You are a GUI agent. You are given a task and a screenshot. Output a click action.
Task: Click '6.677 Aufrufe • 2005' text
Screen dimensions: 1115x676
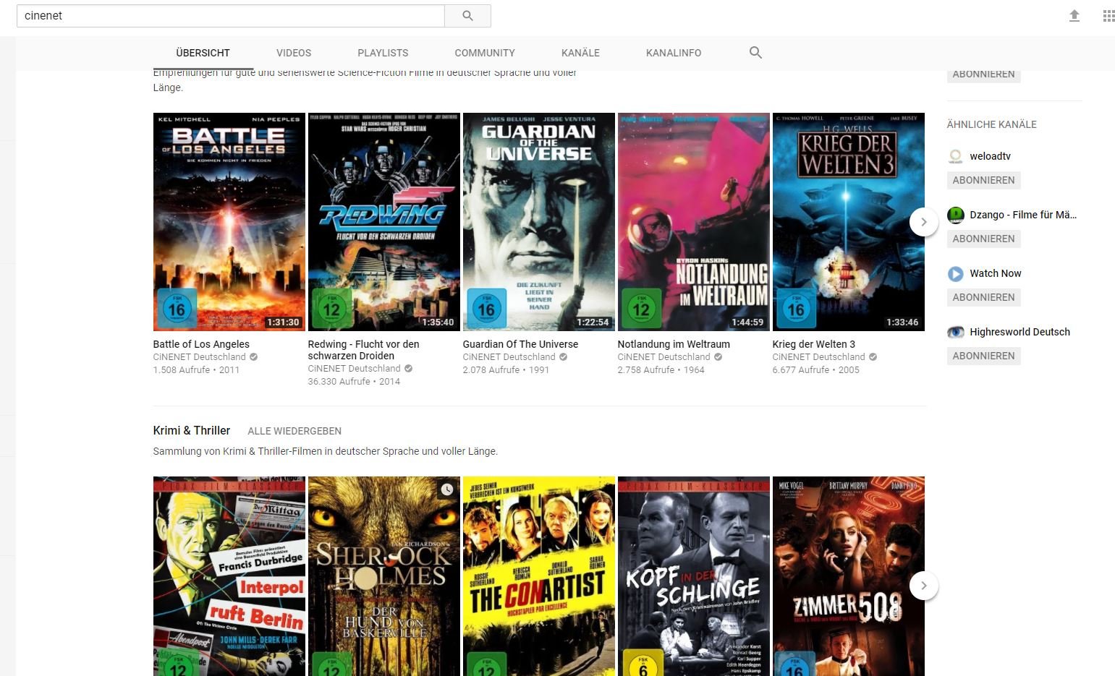[816, 370]
